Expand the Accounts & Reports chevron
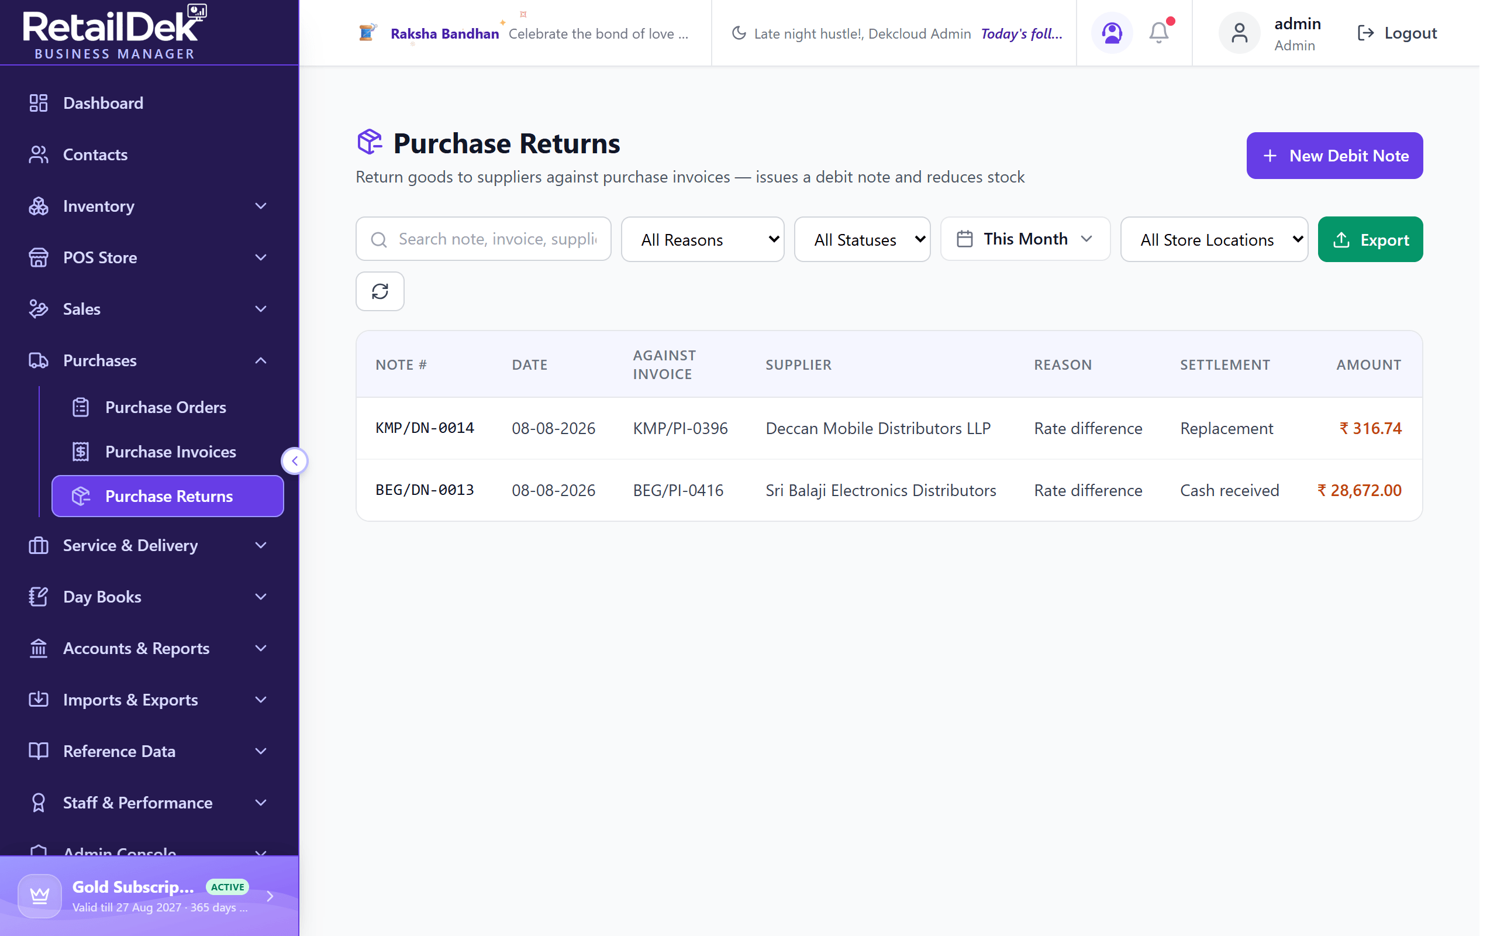This screenshot has width=1497, height=936. click(x=261, y=648)
